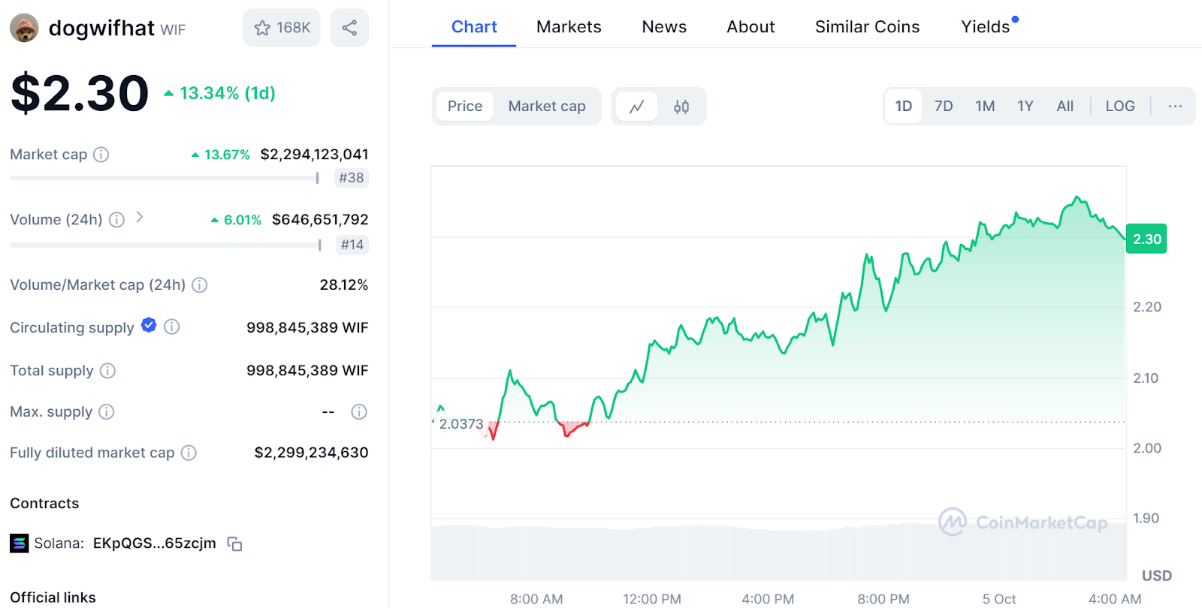Toggle LOG scale on chart

1120,107
